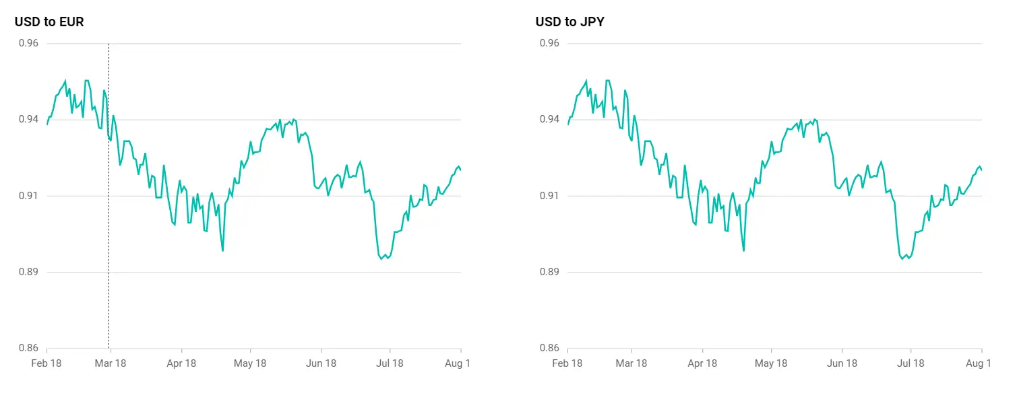Click 0.89 y-axis label on EUR chart
1017x395 pixels.
29,272
